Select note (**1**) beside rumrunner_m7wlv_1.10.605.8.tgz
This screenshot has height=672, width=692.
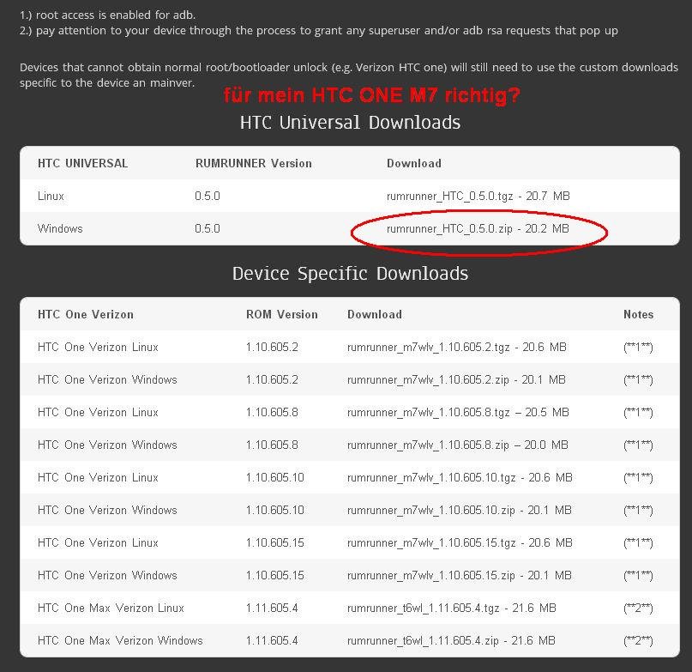tap(638, 413)
